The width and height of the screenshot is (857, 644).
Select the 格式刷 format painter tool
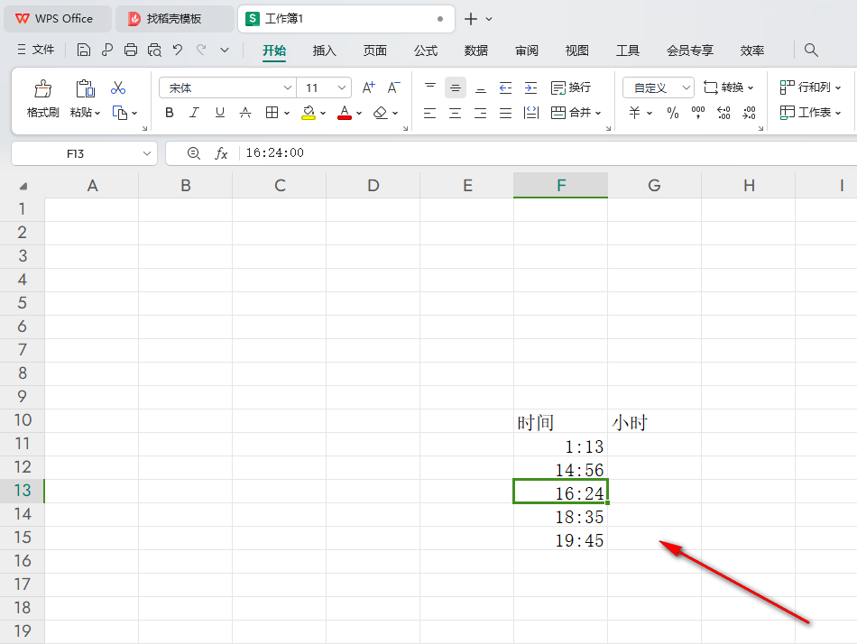click(x=41, y=95)
